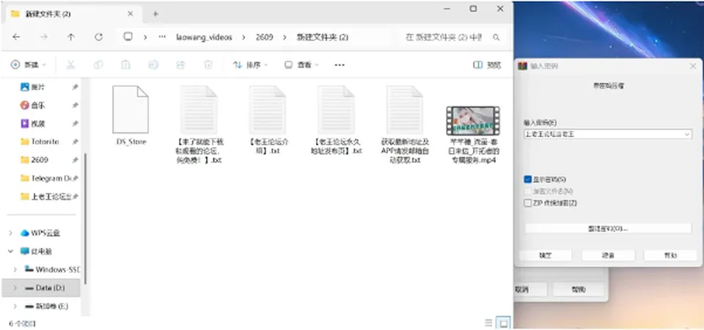This screenshot has width=704, height=330.
Task: Click the WinRAR icon in password dialog
Action: point(522,66)
